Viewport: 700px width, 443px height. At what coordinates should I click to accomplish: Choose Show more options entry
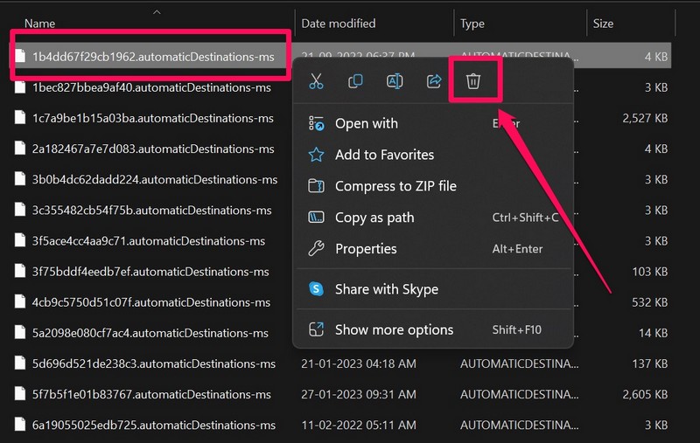point(394,329)
